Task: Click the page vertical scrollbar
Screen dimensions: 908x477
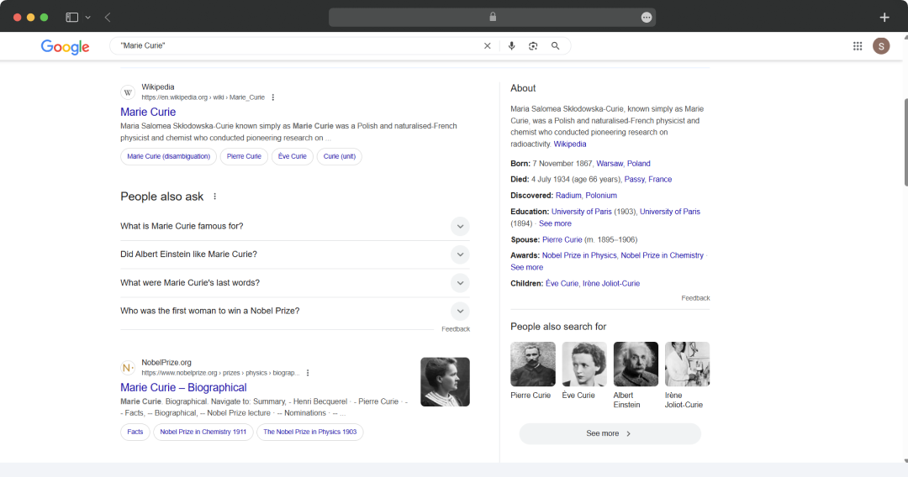Action: pos(905,142)
